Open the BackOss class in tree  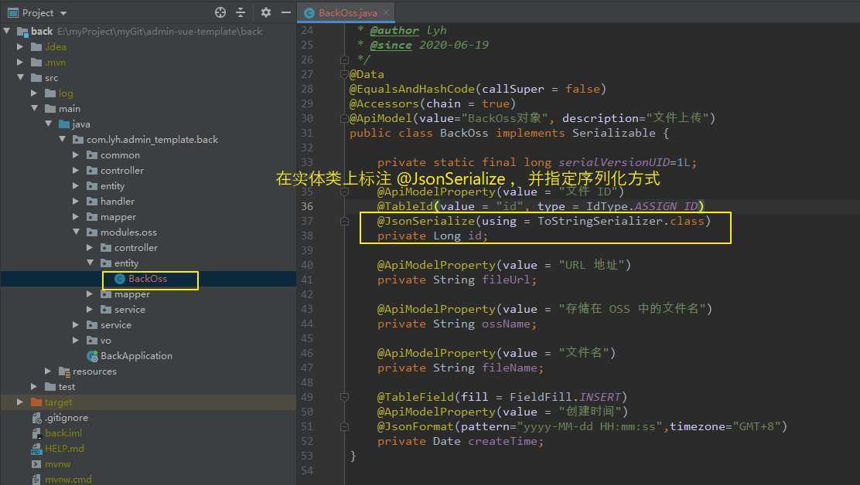point(148,279)
